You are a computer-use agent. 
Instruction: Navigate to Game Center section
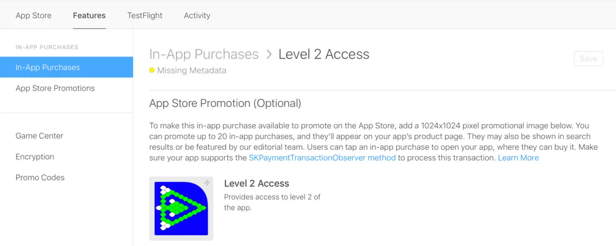click(40, 136)
